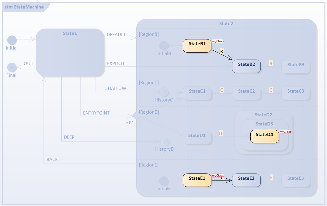Image resolution: width=327 pixels, height=206 pixels.
Task: Toggle the B trigger box before StateB3
Action: (270, 64)
